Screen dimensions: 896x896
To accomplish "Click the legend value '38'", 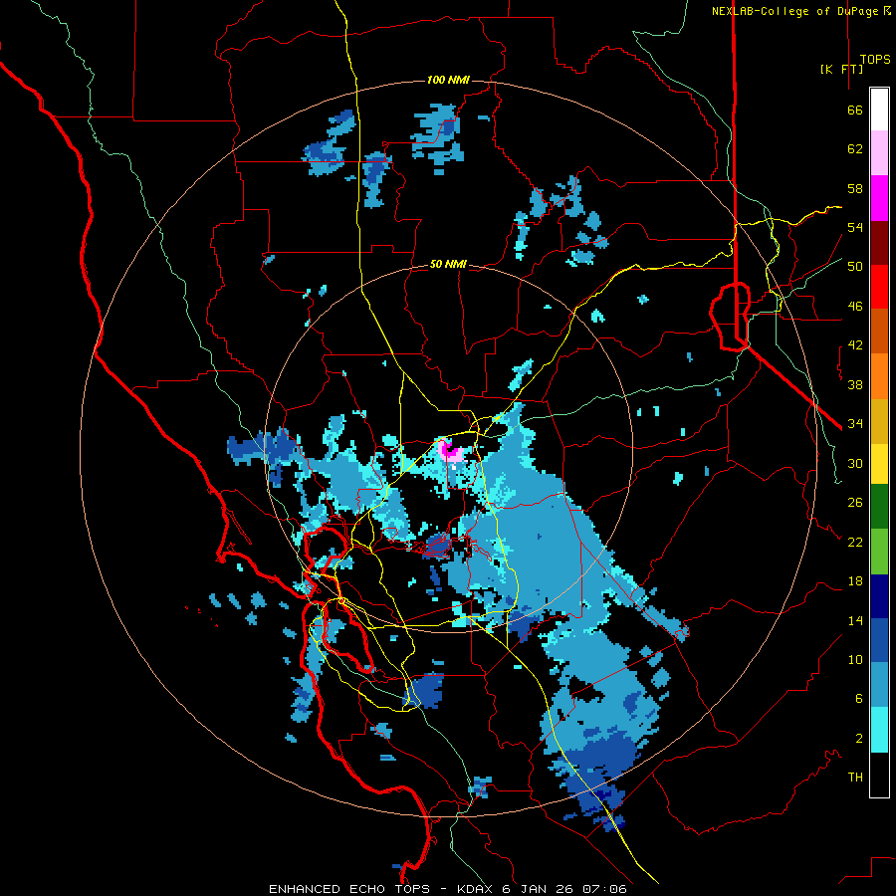I will coord(855,384).
